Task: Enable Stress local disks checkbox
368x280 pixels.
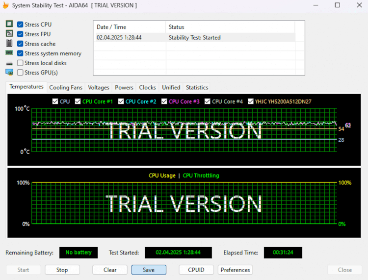Action: point(20,63)
